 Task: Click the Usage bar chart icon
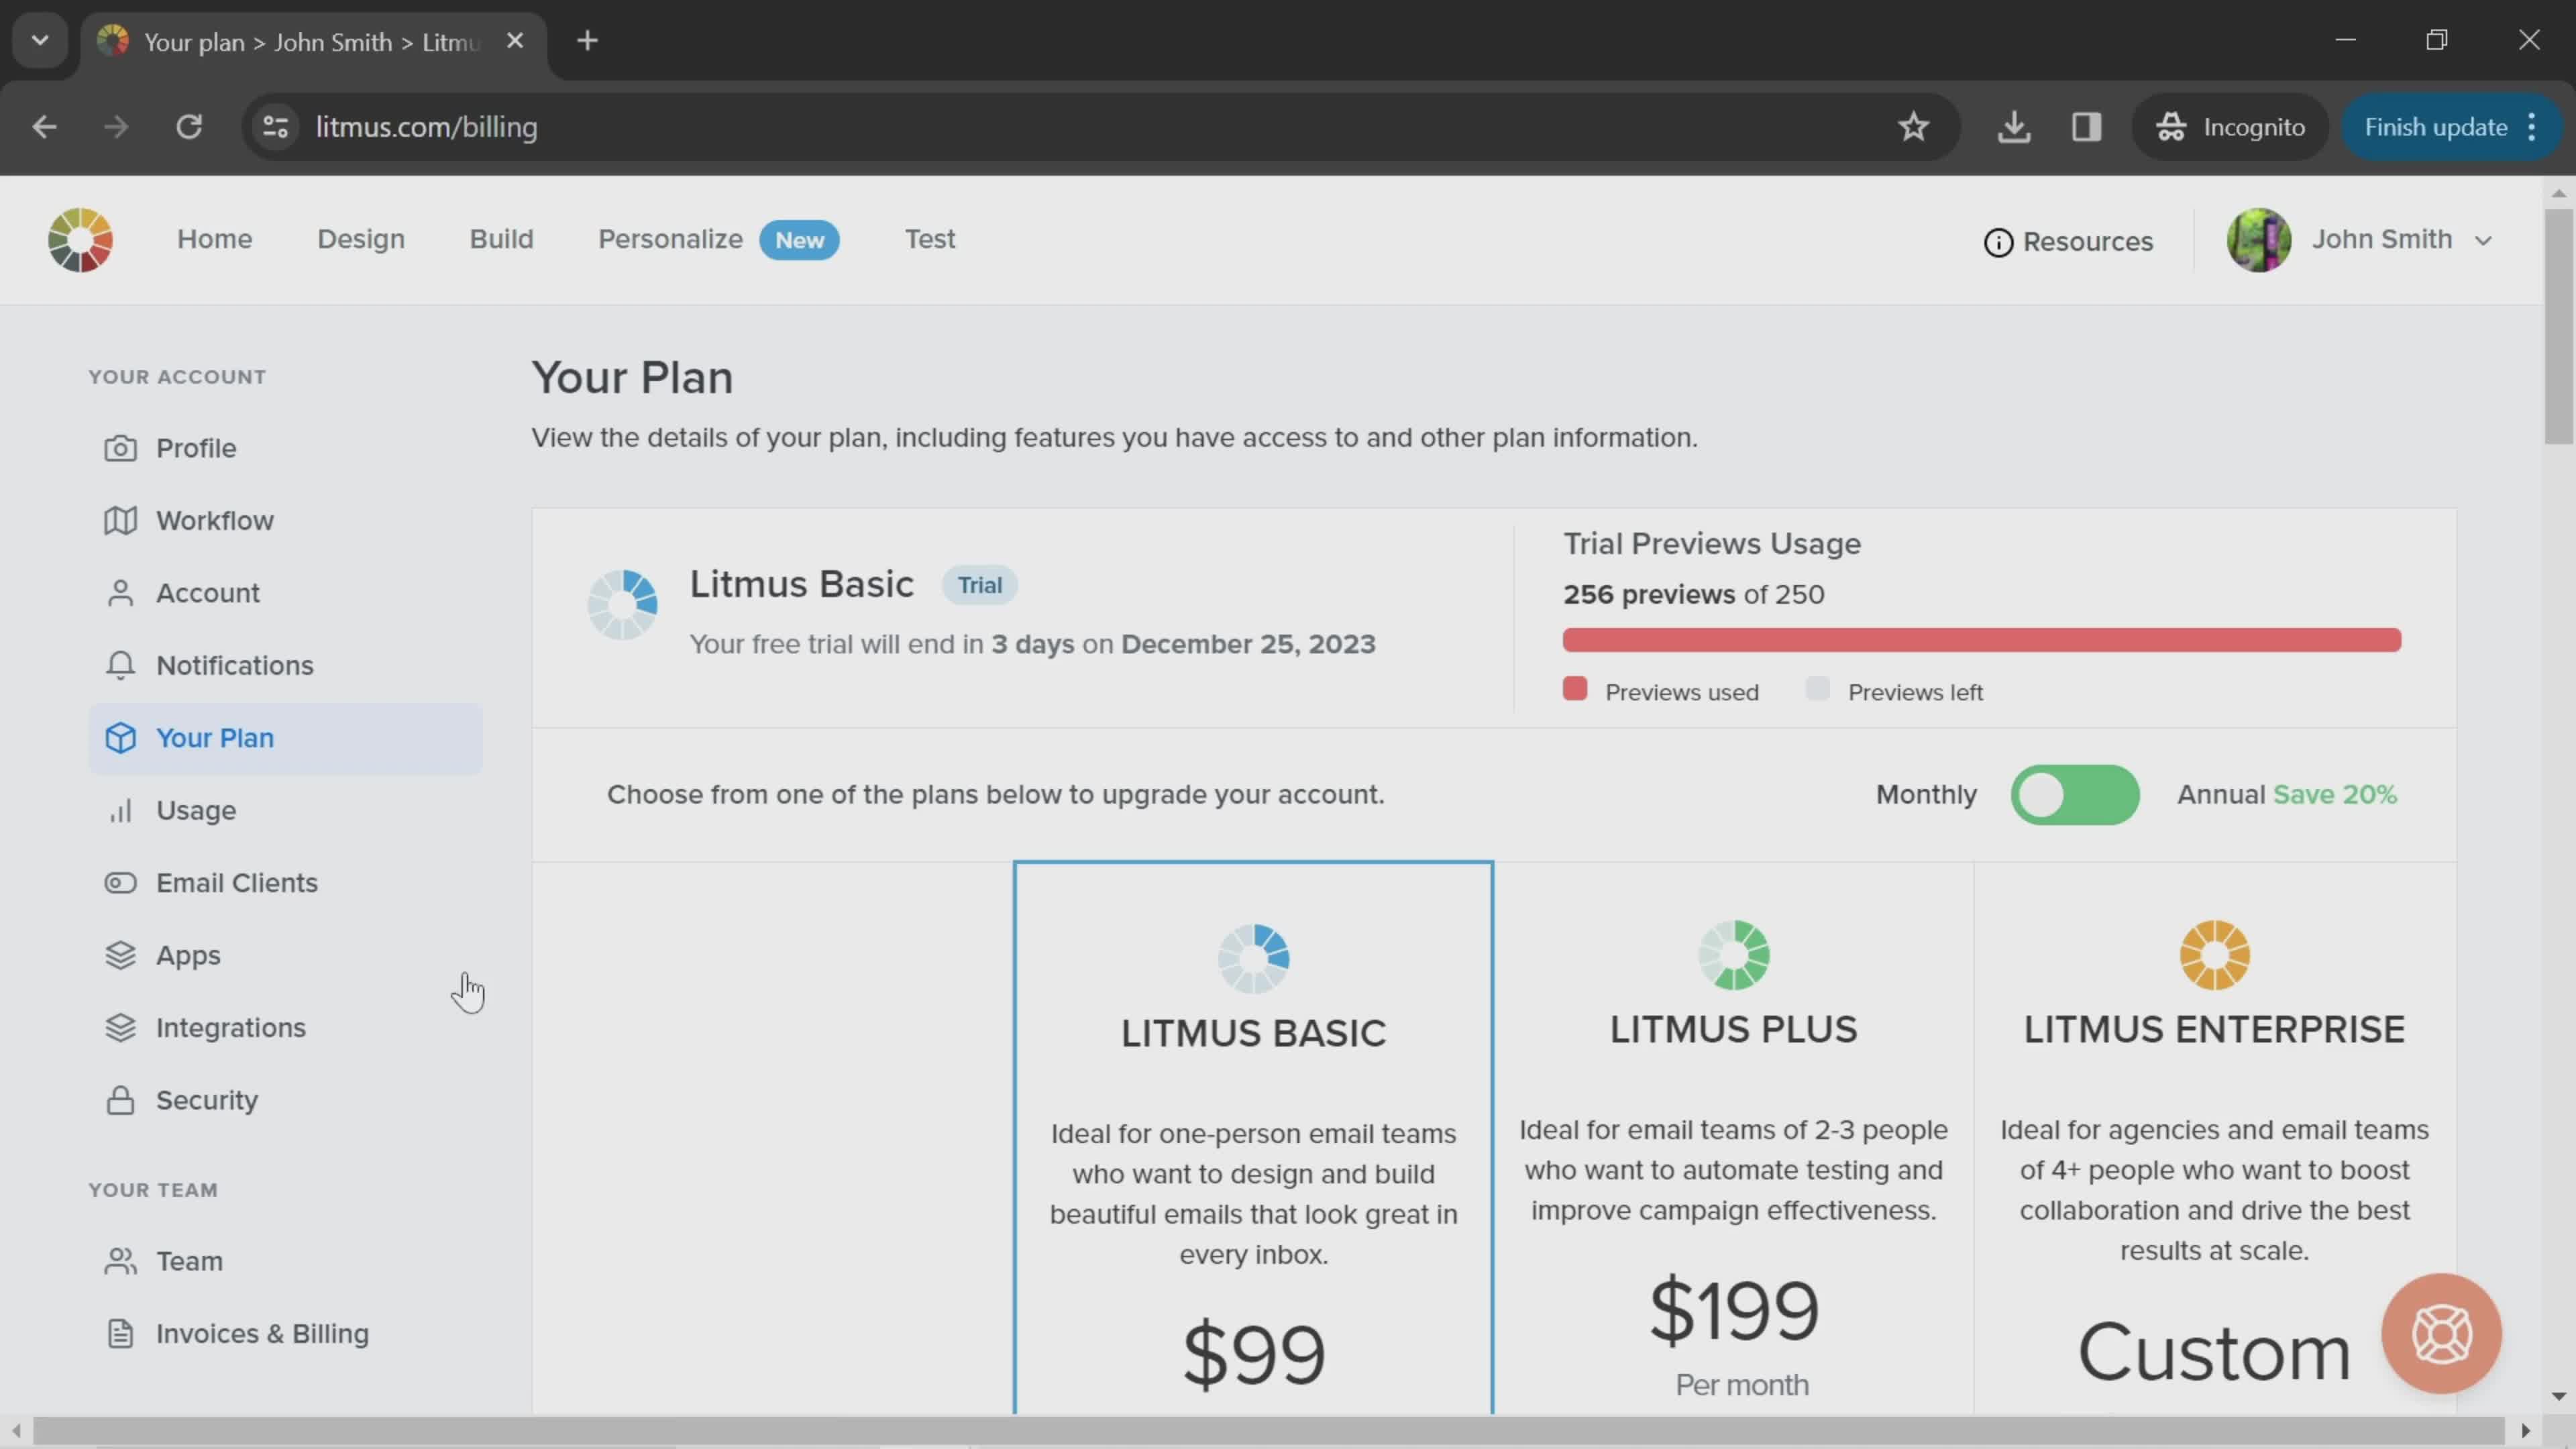coord(120,810)
